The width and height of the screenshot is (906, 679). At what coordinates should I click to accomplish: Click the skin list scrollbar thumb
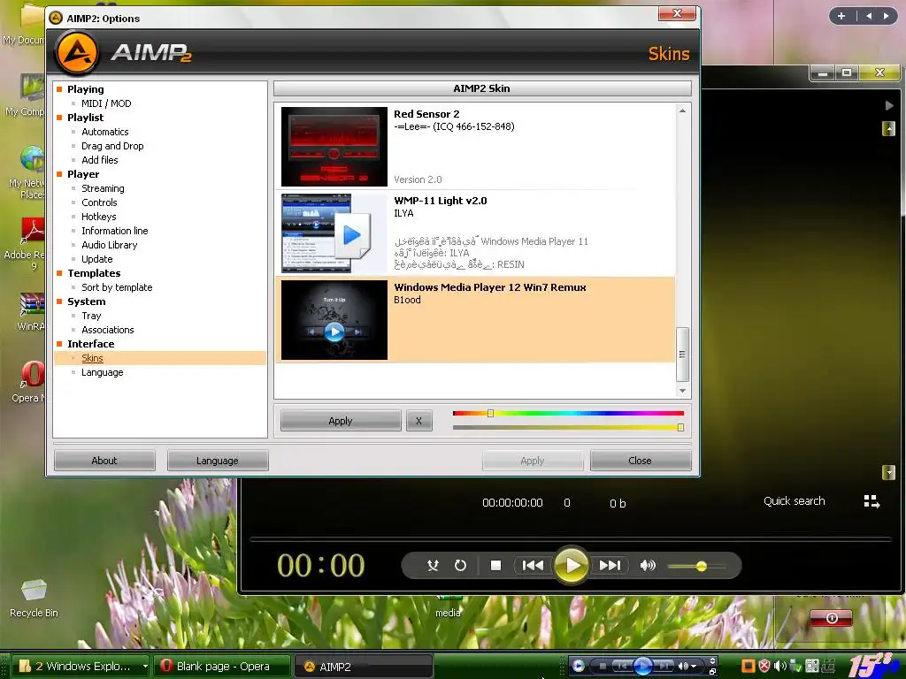tap(682, 355)
